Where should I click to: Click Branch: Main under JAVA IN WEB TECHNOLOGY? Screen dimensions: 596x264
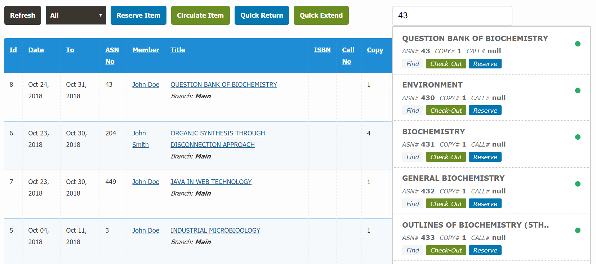point(191,193)
